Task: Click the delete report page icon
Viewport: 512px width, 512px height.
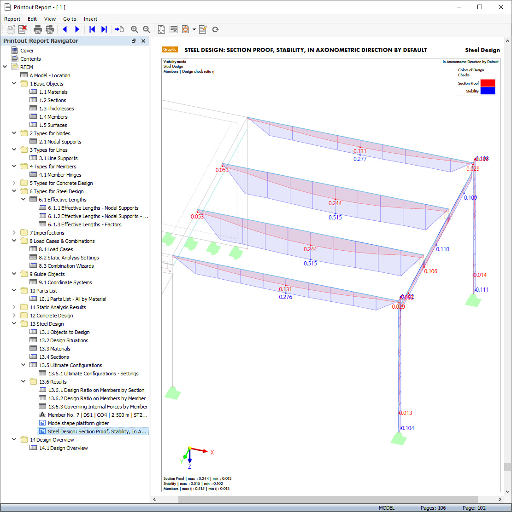Action: [x=23, y=29]
